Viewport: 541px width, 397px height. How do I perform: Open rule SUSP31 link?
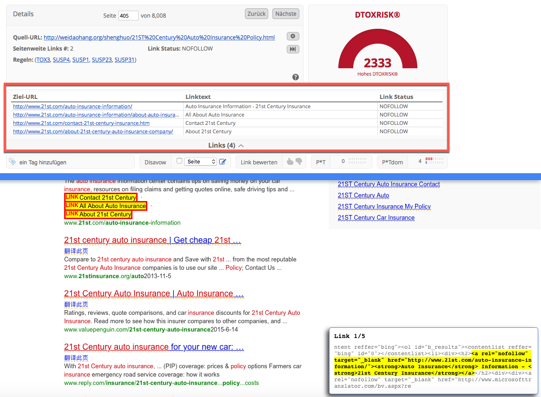tap(124, 59)
